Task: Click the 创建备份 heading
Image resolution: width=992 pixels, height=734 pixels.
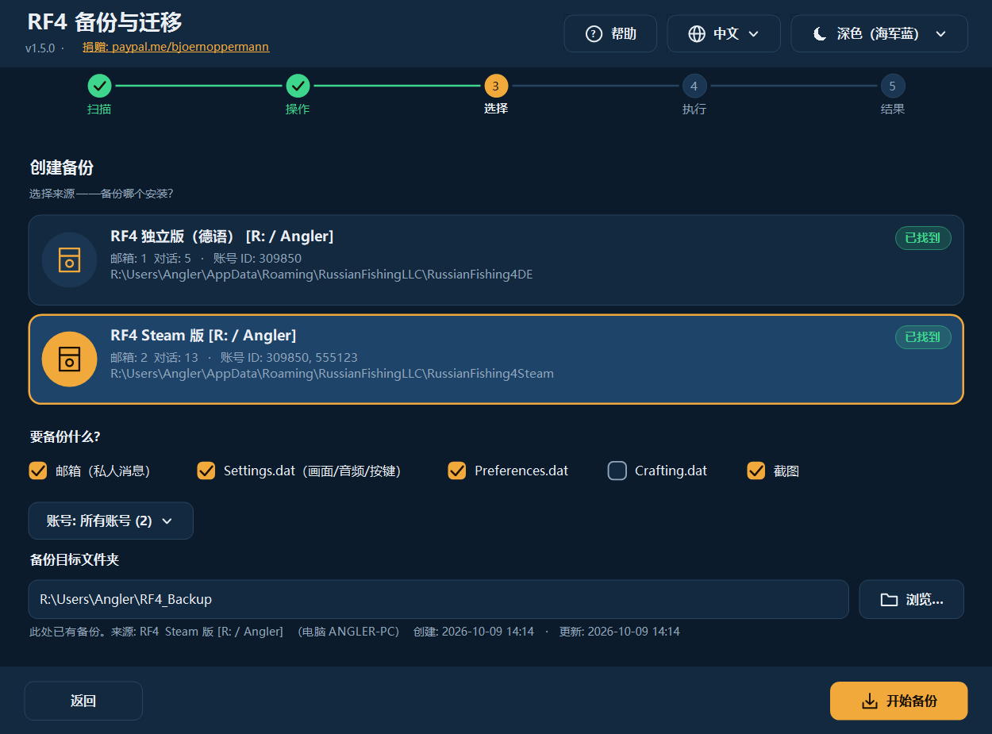Action: (62, 168)
